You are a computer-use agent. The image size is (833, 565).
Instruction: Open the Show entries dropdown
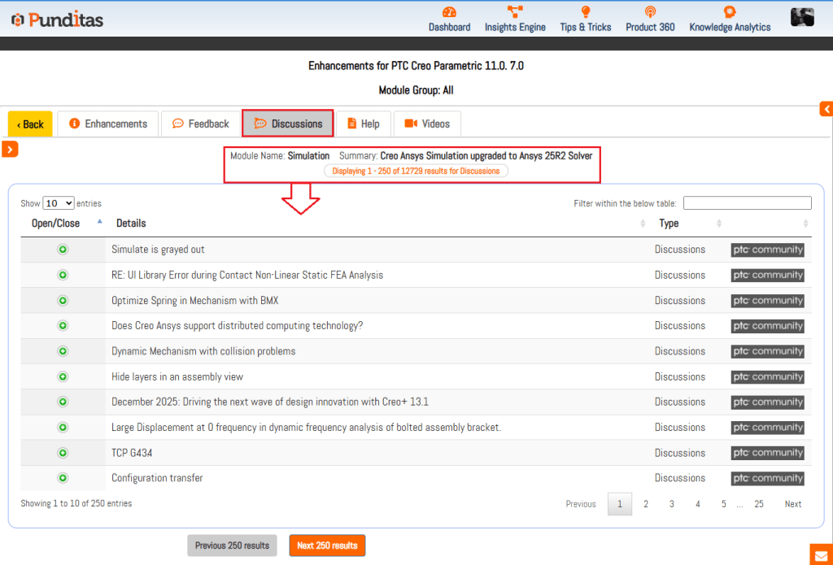(58, 203)
